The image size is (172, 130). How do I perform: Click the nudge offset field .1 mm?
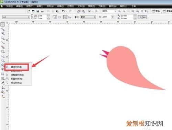[x=106, y=17]
